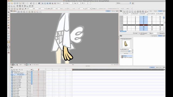Click the red timeline playhead marker
The width and height of the screenshot is (173, 97).
(x=39, y=70)
